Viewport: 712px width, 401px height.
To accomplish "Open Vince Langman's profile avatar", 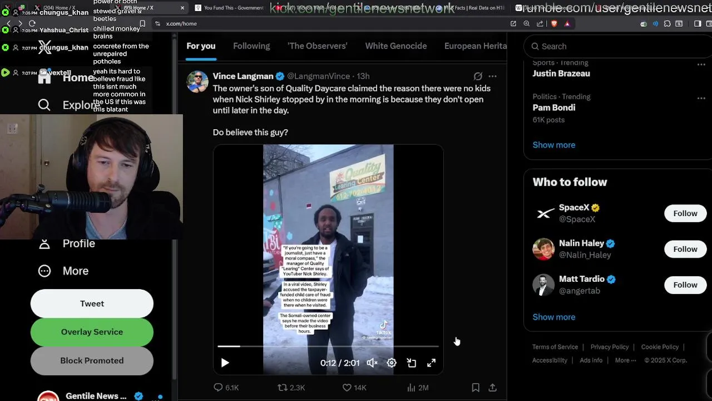I will (197, 82).
